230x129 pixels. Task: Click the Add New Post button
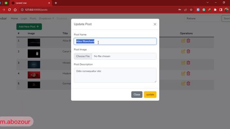click(x=29, y=27)
